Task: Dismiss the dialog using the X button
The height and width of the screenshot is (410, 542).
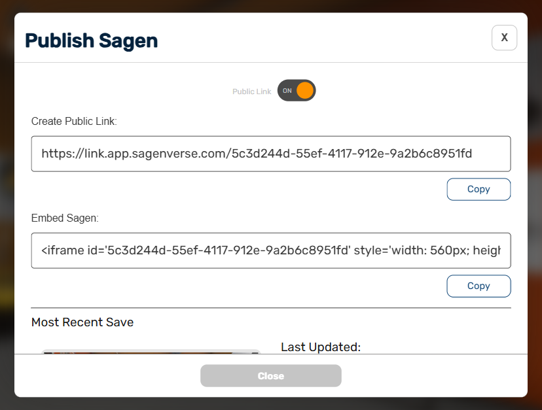Action: coord(504,37)
